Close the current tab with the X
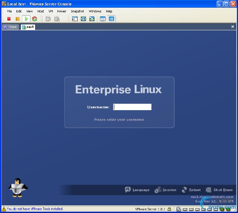Viewport: 238px width, 213px height. pyautogui.click(x=233, y=27)
